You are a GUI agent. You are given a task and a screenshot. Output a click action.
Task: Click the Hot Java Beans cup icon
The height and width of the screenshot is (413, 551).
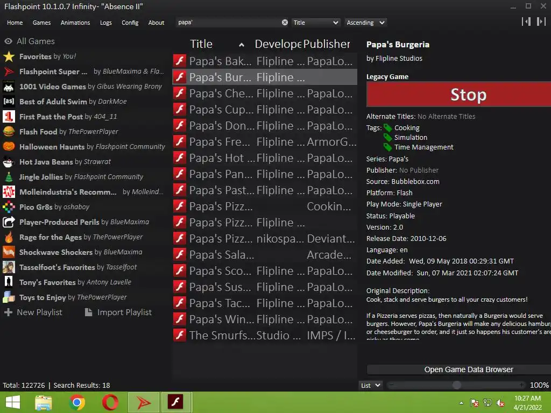click(x=9, y=162)
